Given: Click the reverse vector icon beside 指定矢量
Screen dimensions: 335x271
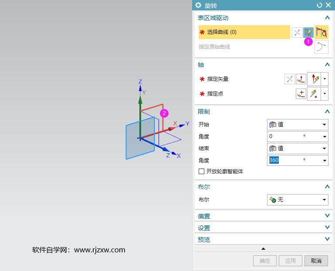Looking at the screenshot, I should coord(290,79).
